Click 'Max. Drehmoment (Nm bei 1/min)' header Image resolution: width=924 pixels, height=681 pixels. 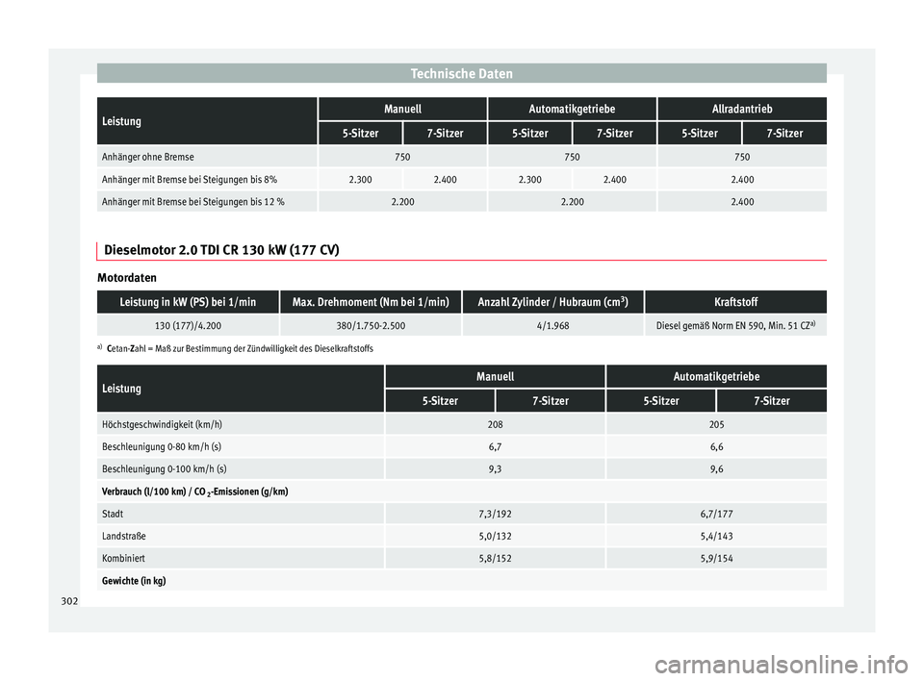tap(371, 302)
